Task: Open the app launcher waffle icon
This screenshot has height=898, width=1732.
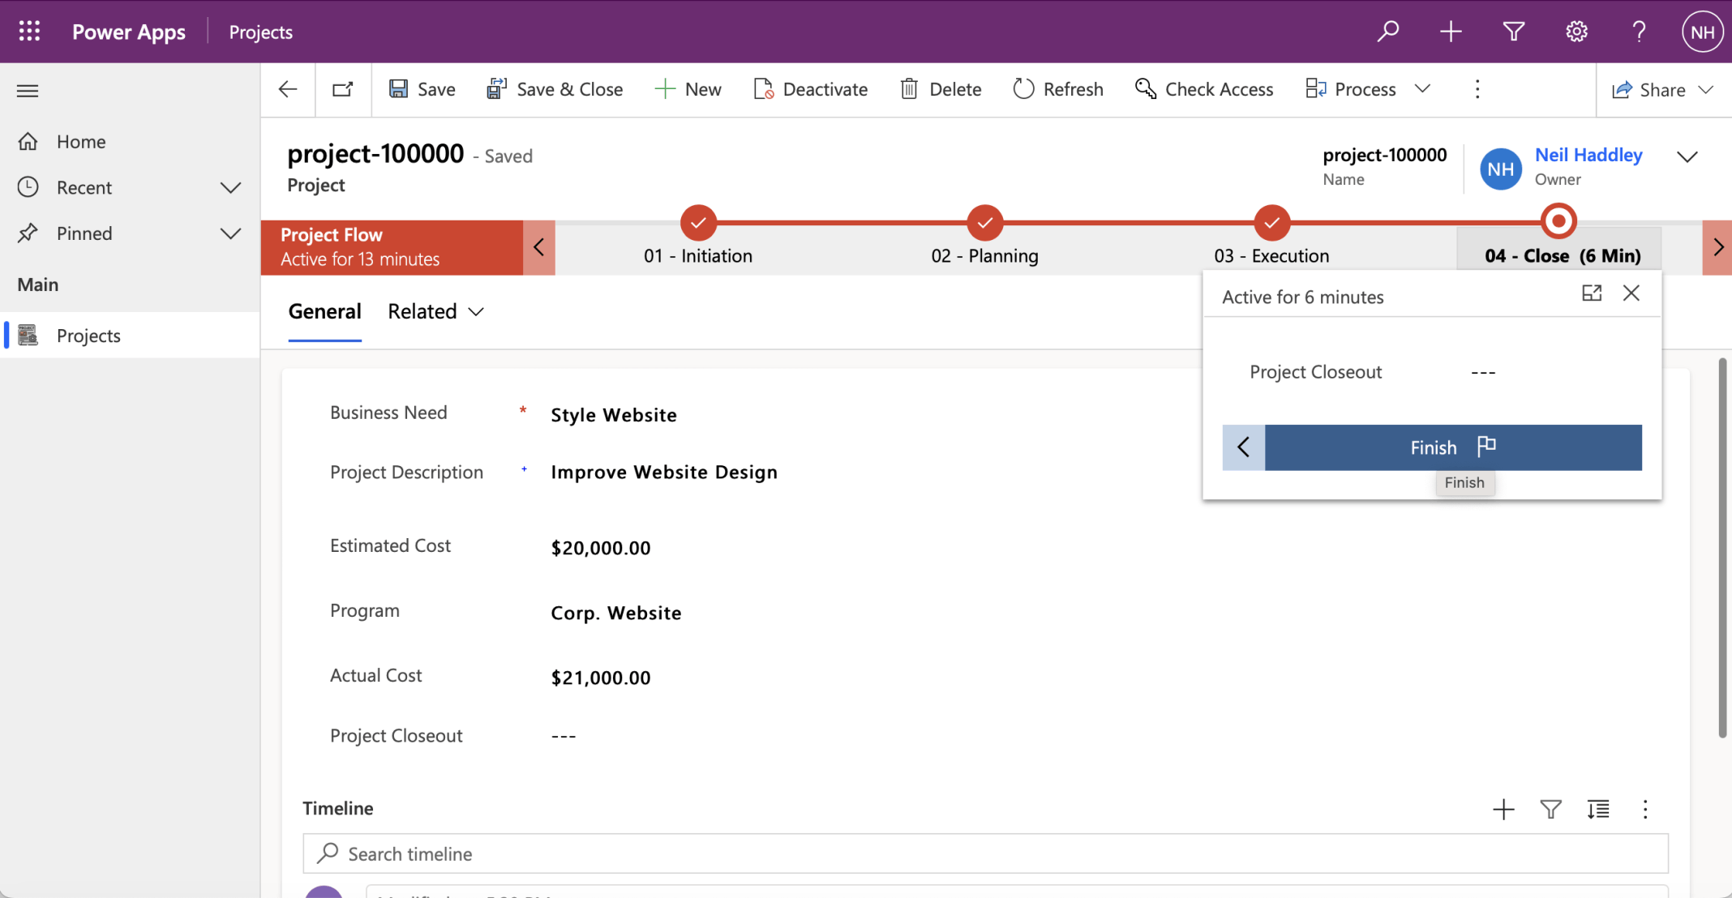Action: click(x=29, y=32)
